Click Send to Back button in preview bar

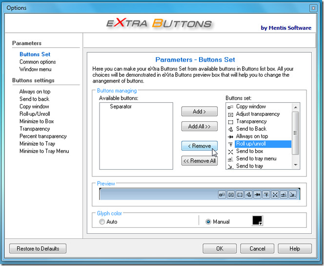[x=248, y=195]
